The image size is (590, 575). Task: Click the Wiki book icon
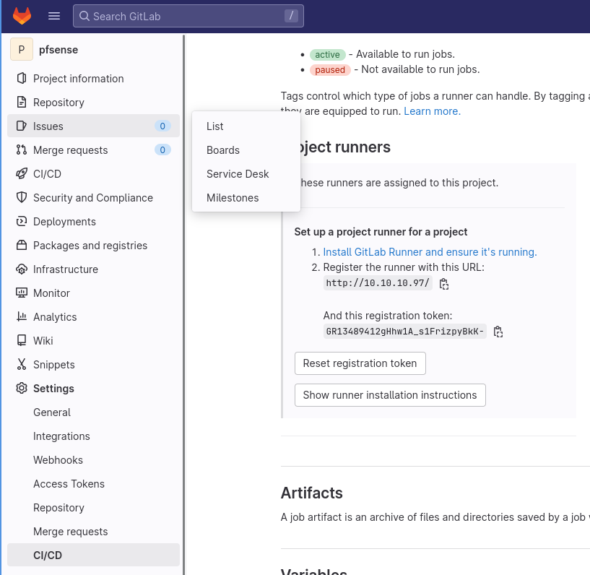point(22,341)
